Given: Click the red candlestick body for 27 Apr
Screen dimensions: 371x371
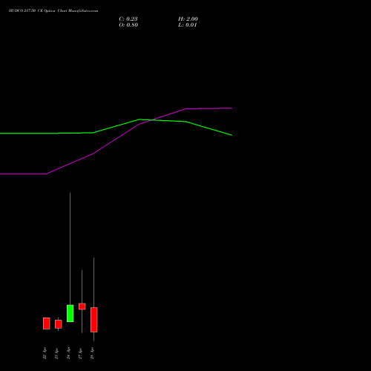Looking at the screenshot, I should (82, 306).
